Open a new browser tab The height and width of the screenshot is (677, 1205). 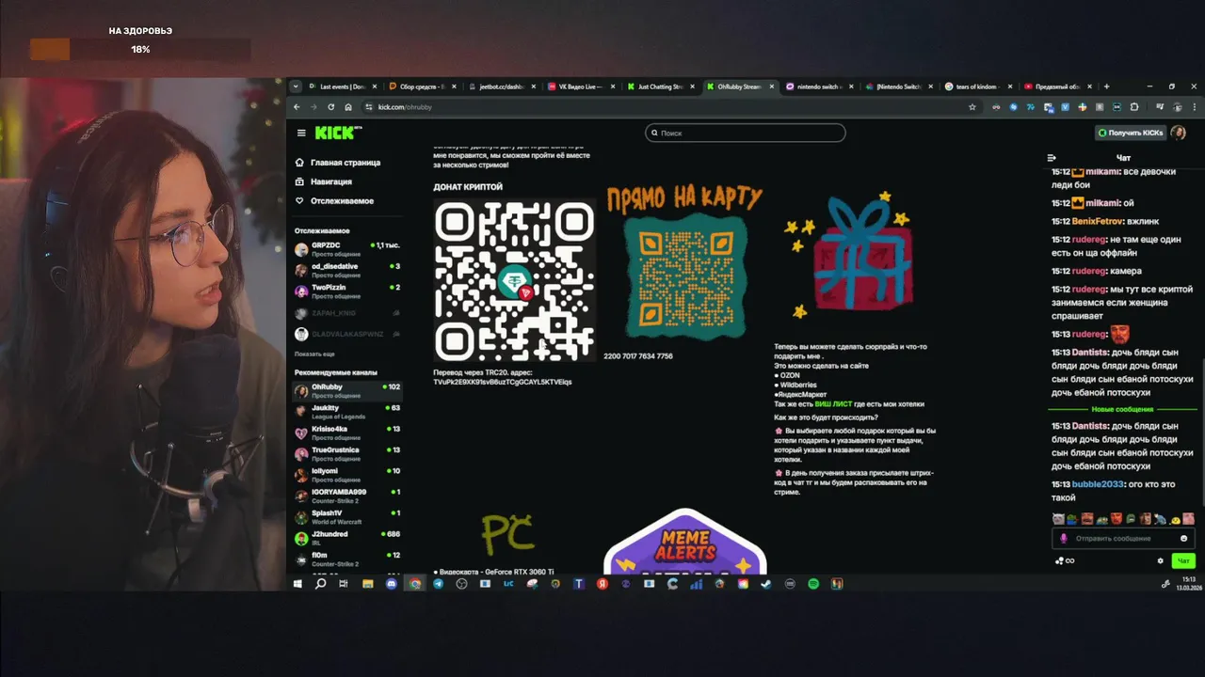1106,87
